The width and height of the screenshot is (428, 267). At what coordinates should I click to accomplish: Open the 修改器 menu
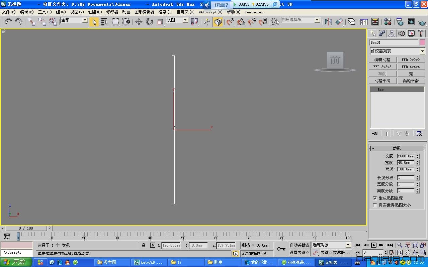pyautogui.click(x=112, y=12)
